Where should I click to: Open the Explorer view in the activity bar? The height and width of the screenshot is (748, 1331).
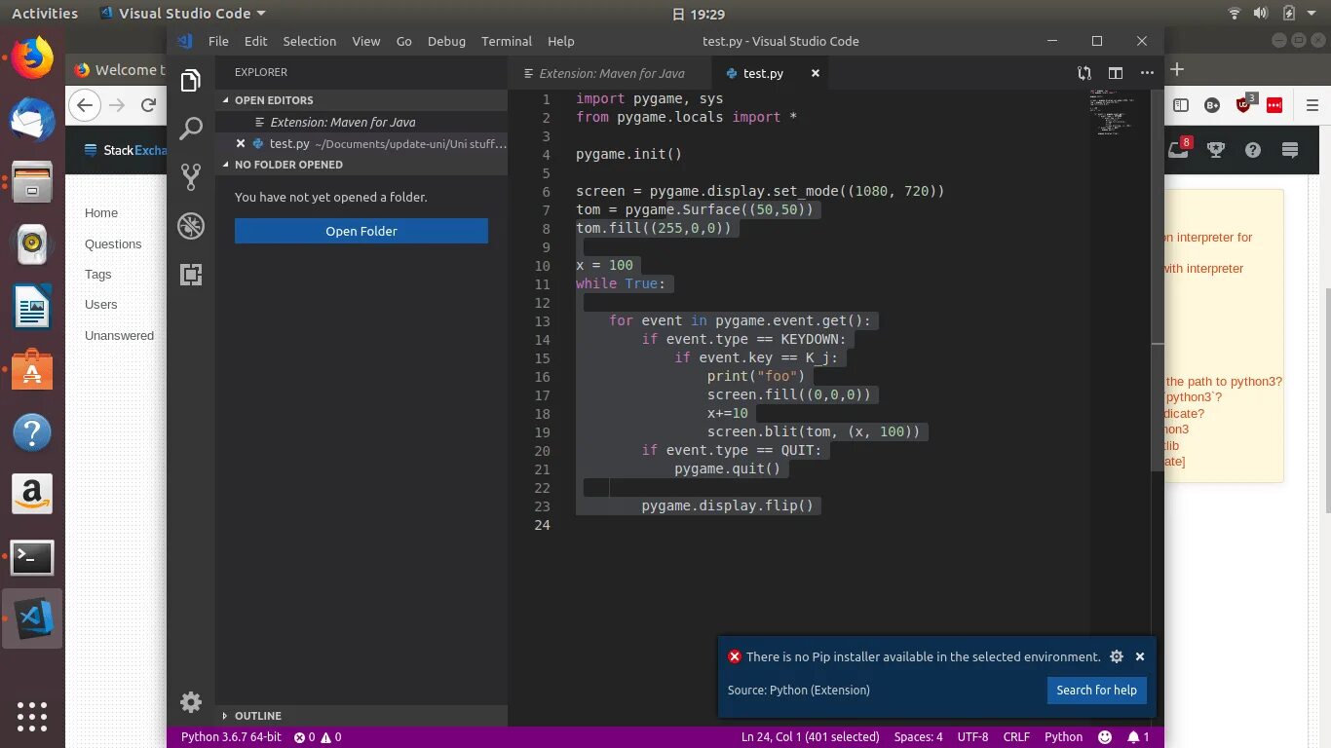pos(191,80)
